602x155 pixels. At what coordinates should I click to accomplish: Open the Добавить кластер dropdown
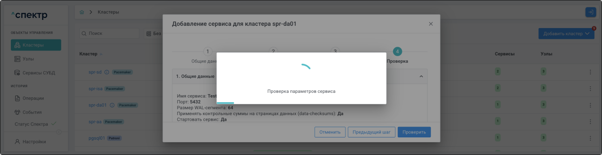pos(566,34)
